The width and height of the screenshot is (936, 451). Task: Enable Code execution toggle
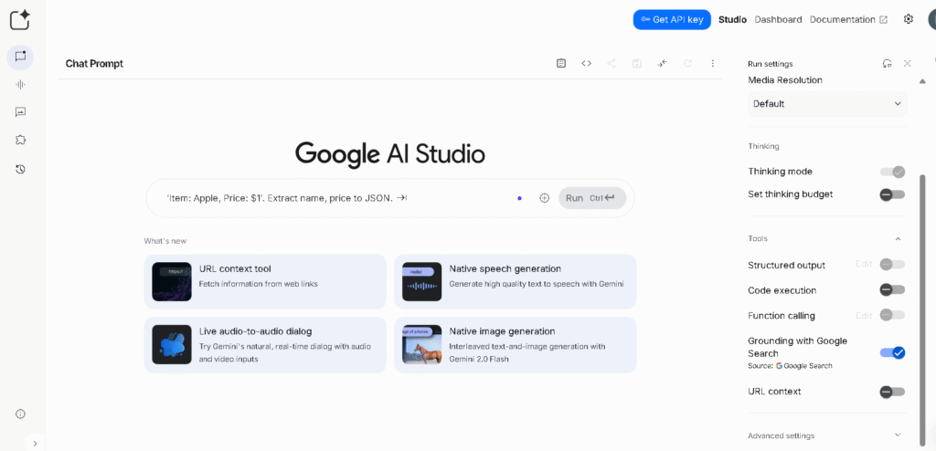point(892,290)
